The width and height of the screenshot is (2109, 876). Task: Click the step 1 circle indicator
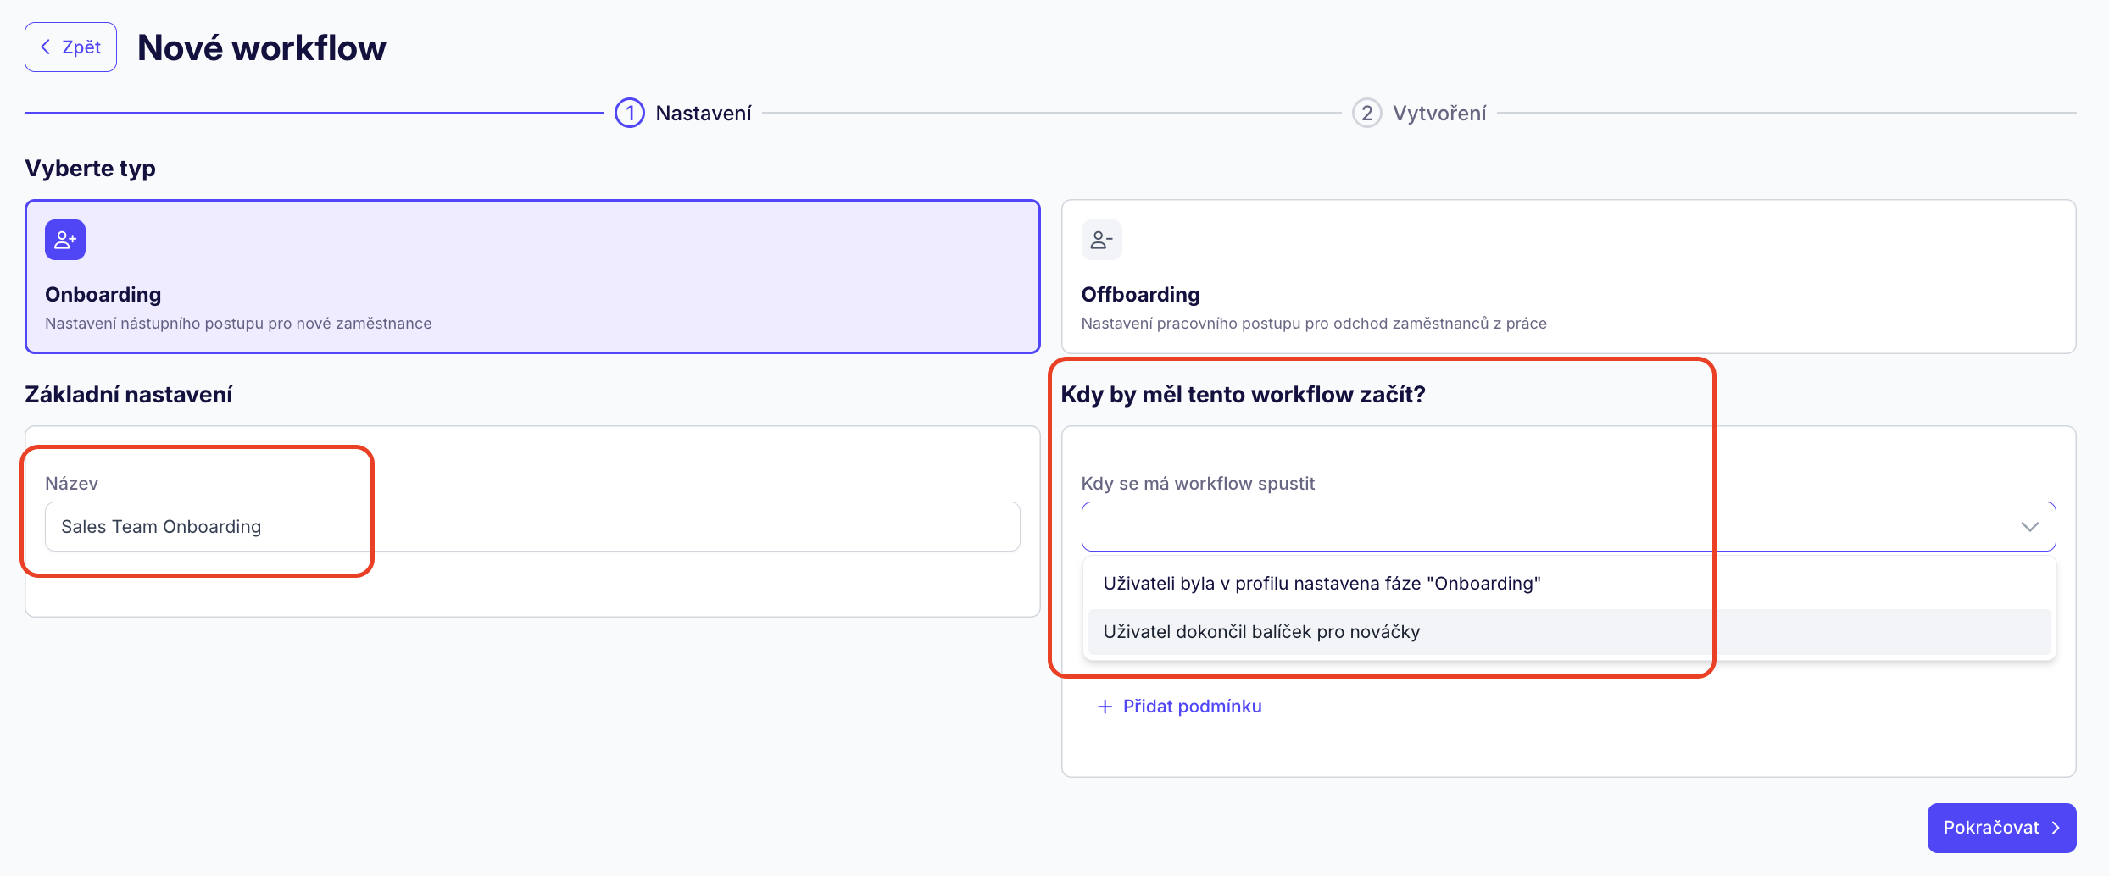tap(630, 113)
